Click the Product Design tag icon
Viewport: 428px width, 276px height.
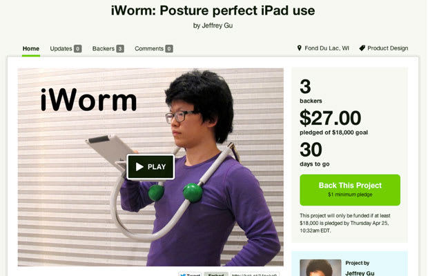pyautogui.click(x=362, y=48)
